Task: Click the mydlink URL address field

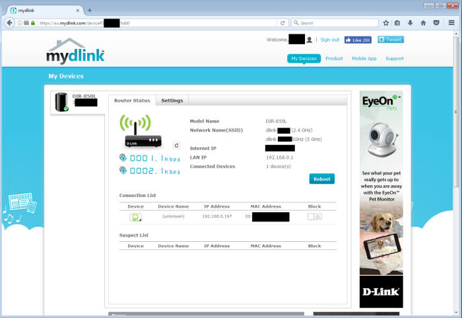Action: coord(158,23)
